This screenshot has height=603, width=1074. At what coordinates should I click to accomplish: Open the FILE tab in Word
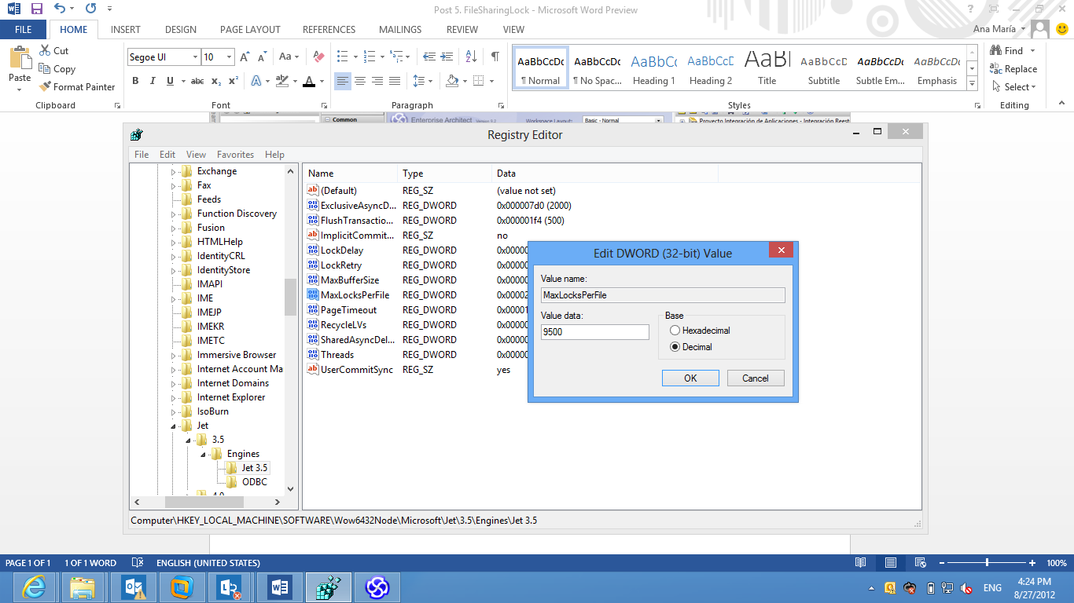click(24, 29)
